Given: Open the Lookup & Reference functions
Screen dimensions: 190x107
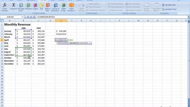Looking at the screenshot, I should click(x=56, y=7).
